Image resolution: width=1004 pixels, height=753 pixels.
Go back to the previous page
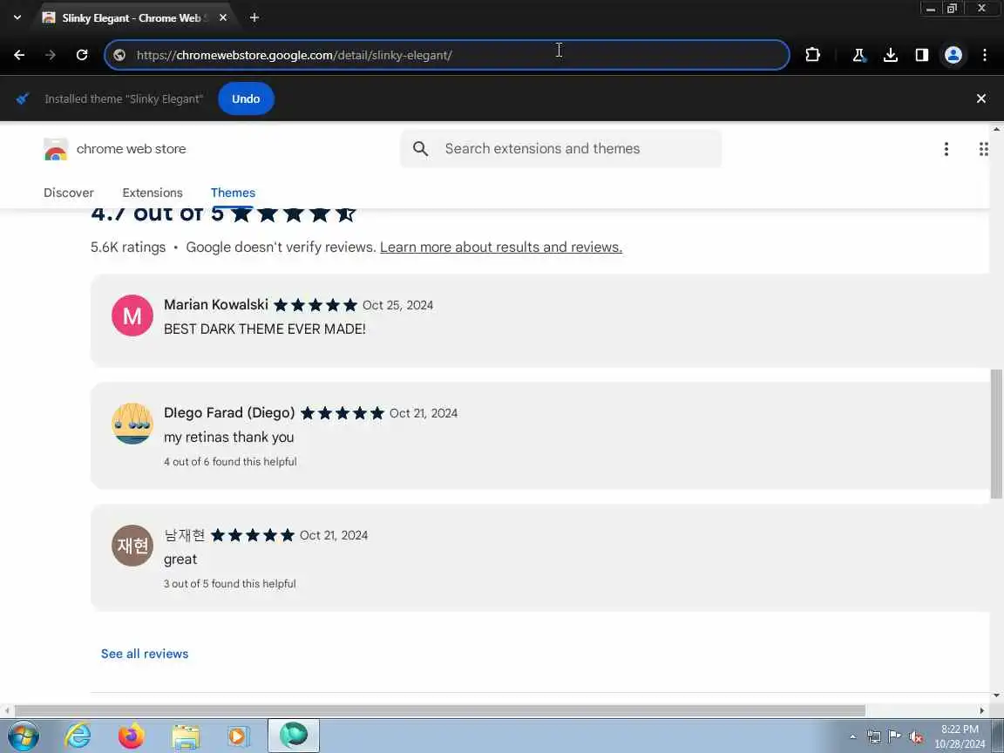pos(19,55)
